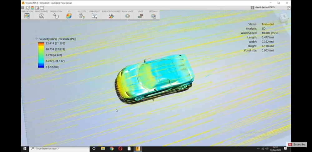The width and height of the screenshot is (312, 152).
Task: Click the Voxel size 0.003 (m) value
Action: click(x=268, y=50)
